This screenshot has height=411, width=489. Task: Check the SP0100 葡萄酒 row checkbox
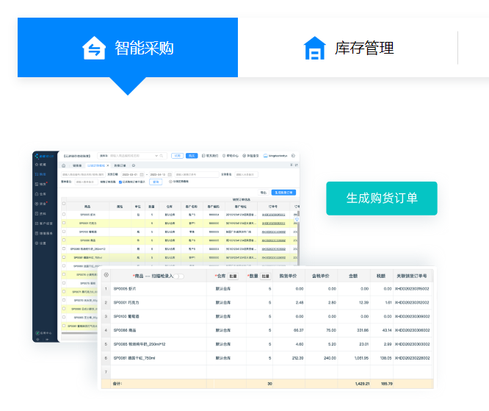tap(64, 232)
